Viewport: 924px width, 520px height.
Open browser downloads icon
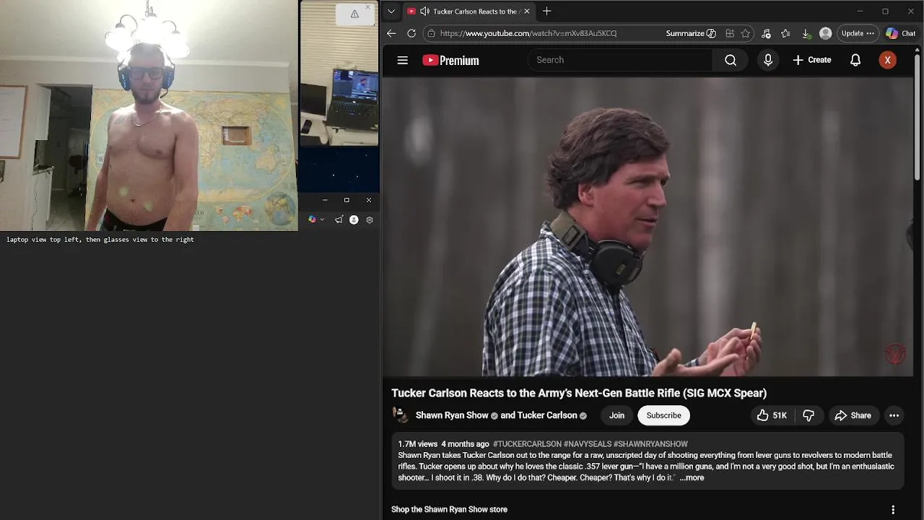click(806, 33)
